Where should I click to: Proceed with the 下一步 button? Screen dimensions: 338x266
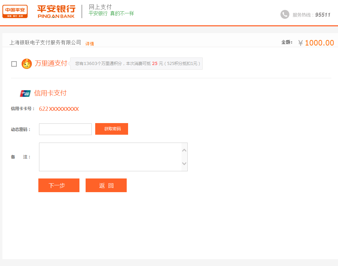pyautogui.click(x=59, y=185)
